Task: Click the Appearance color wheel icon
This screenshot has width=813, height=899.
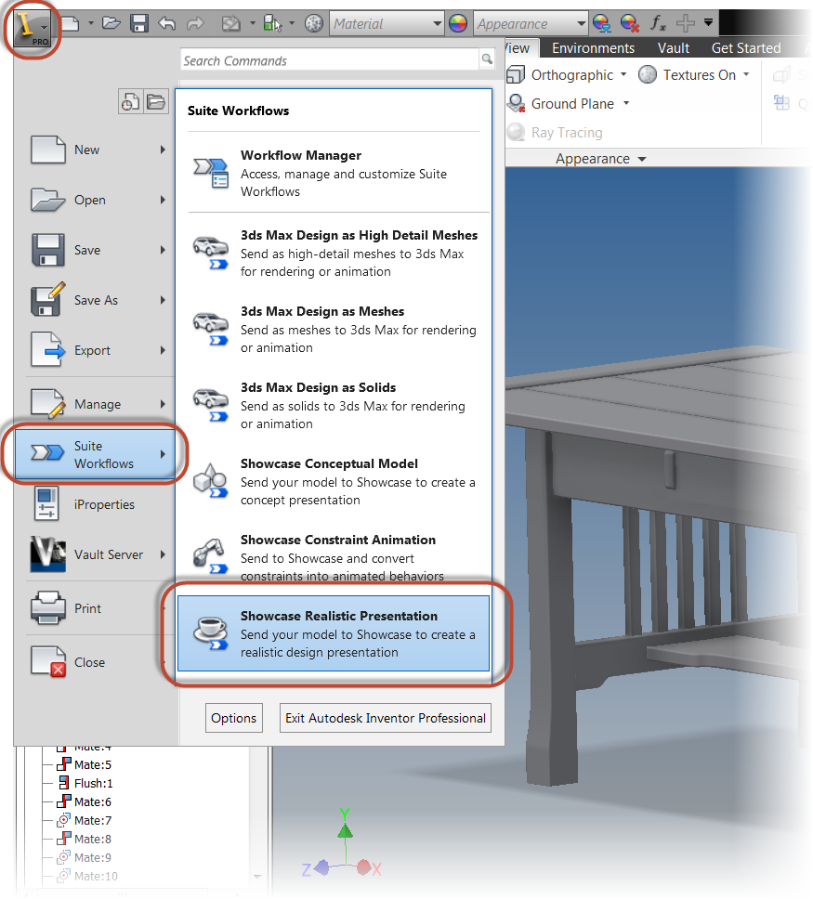Action: [x=457, y=23]
